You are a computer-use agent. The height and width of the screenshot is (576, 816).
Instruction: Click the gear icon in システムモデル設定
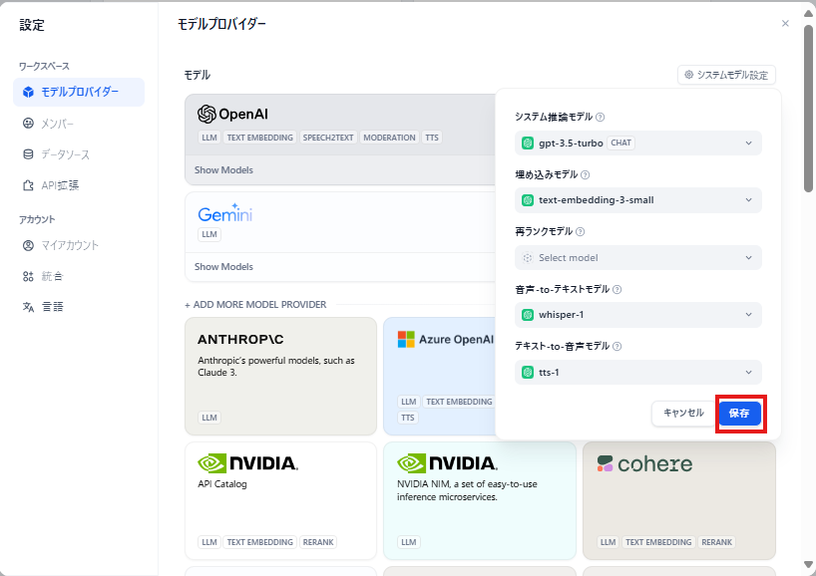[688, 75]
